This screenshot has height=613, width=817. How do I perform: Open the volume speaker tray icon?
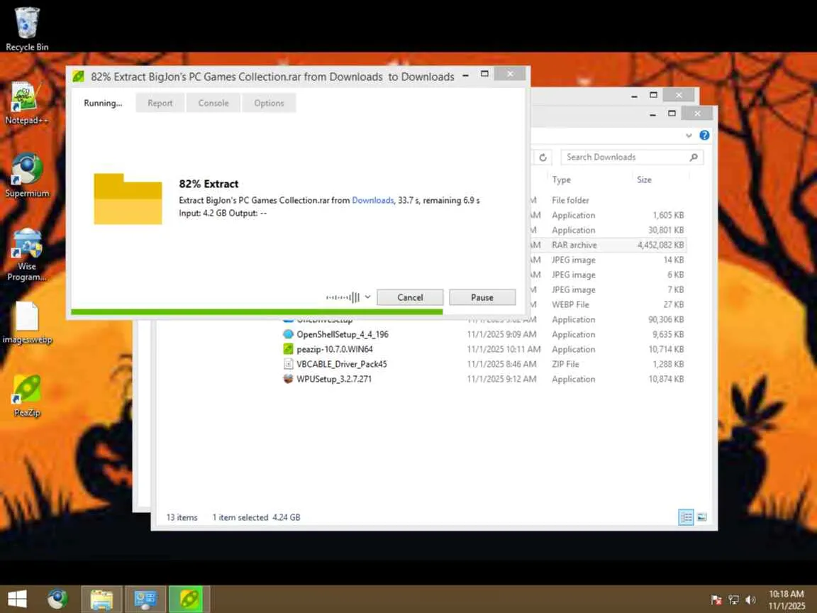tap(750, 600)
